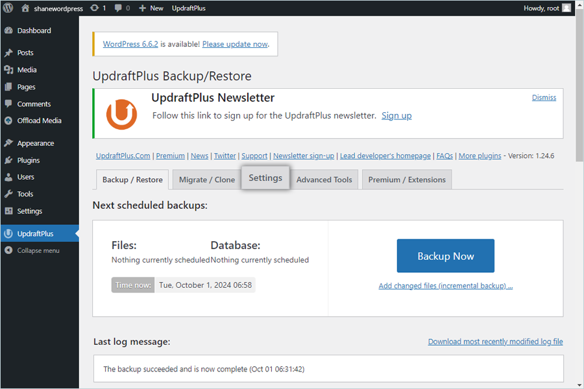Open the News link
This screenshot has height=389, width=584.
[199, 156]
